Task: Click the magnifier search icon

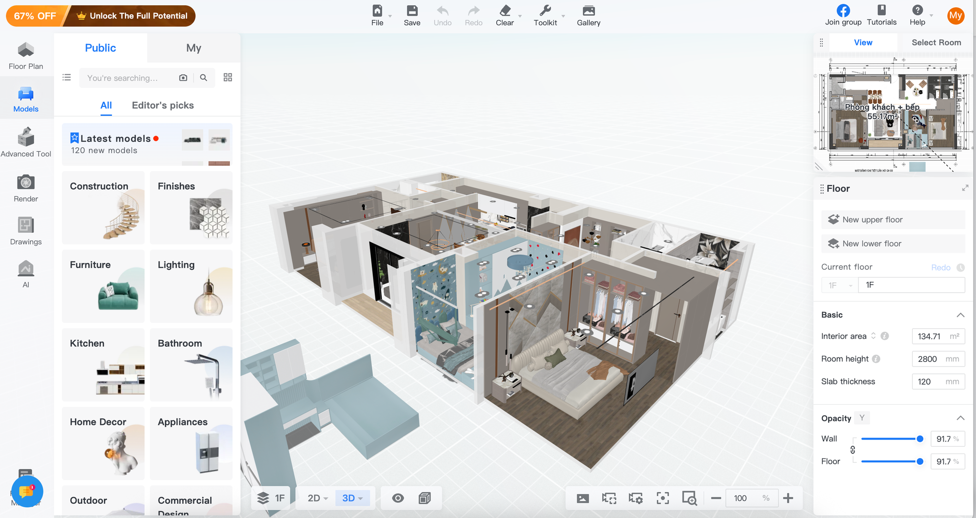Action: tap(204, 78)
